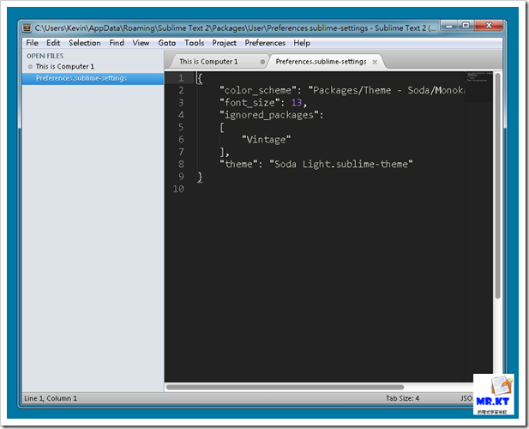Screen dimensions: 529x429
Task: Click the vertical scrollbar in the editor
Action: (497, 185)
